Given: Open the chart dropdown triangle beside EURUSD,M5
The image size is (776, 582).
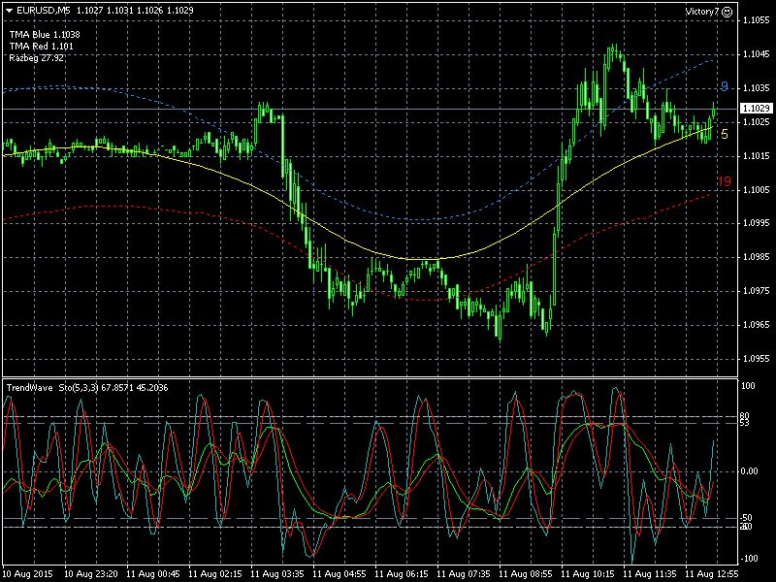Looking at the screenshot, I should point(9,11).
